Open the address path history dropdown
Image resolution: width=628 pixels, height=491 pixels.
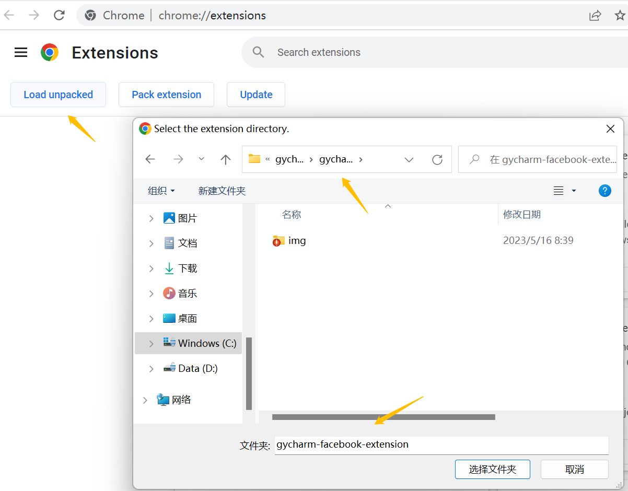409,159
